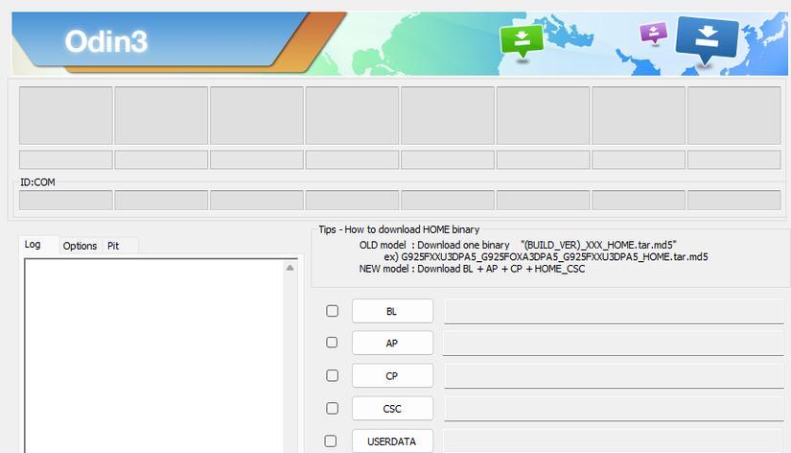Click the large blue download icon in the banner
This screenshot has width=791, height=453.
[707, 41]
